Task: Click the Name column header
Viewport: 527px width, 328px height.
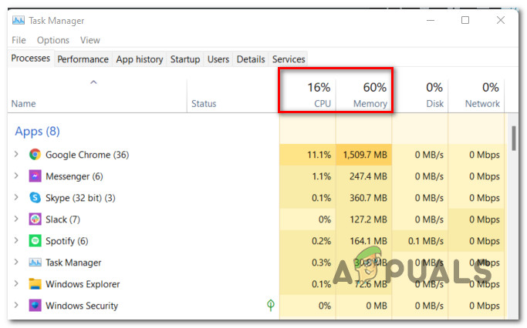Action: pos(23,104)
